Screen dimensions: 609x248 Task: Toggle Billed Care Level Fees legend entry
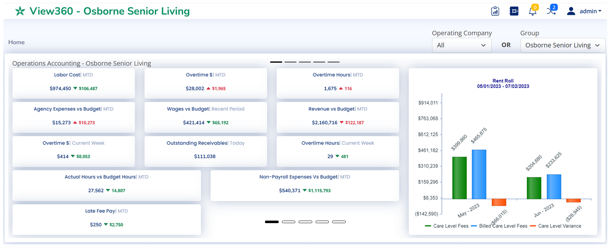pyautogui.click(x=499, y=226)
